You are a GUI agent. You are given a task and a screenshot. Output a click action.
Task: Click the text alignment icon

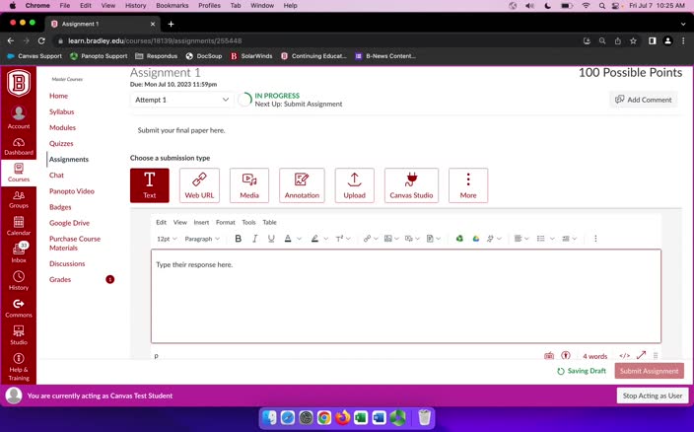(518, 239)
